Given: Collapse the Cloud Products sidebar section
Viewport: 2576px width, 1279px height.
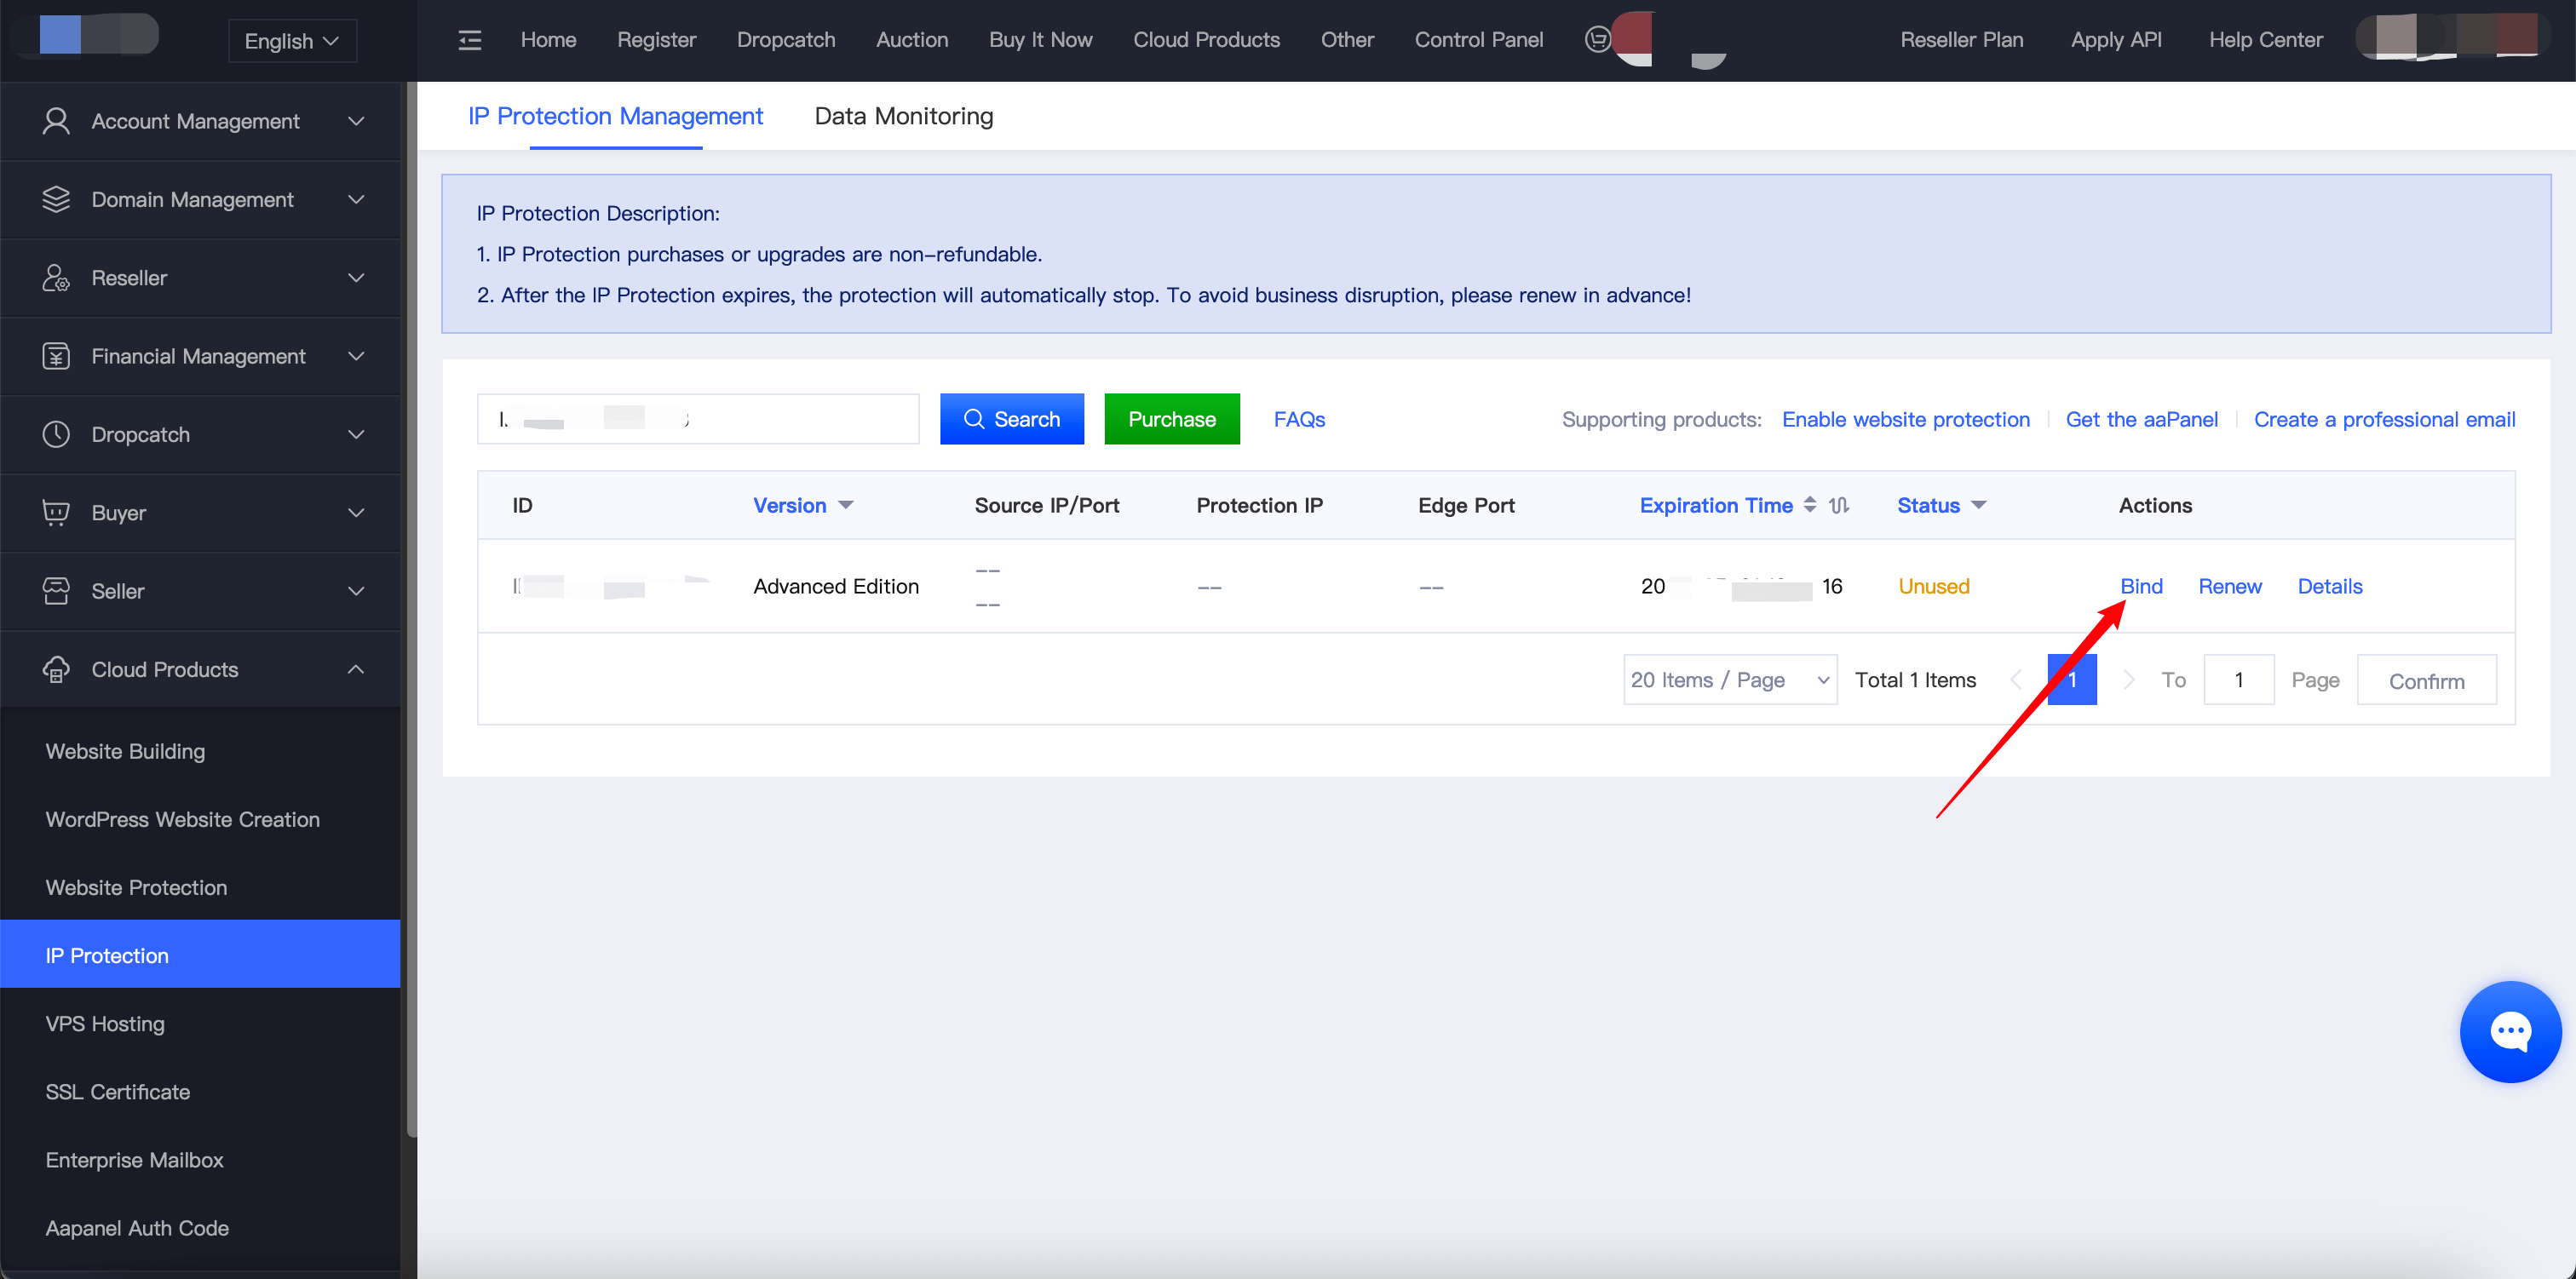Looking at the screenshot, I should pos(356,669).
